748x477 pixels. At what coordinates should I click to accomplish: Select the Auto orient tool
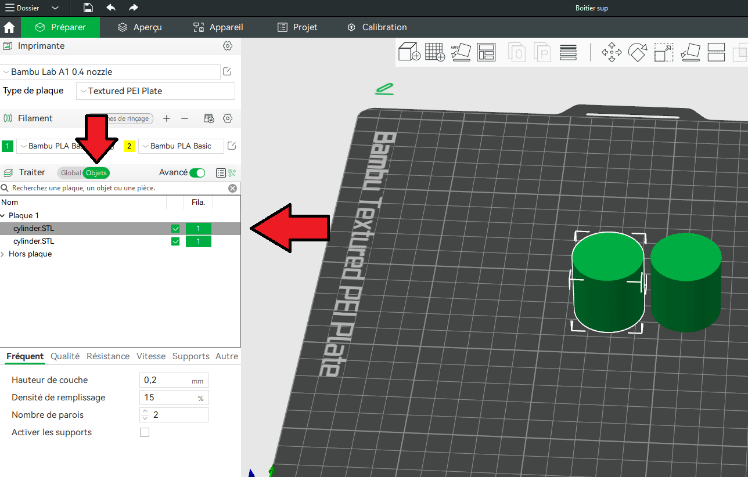[461, 52]
